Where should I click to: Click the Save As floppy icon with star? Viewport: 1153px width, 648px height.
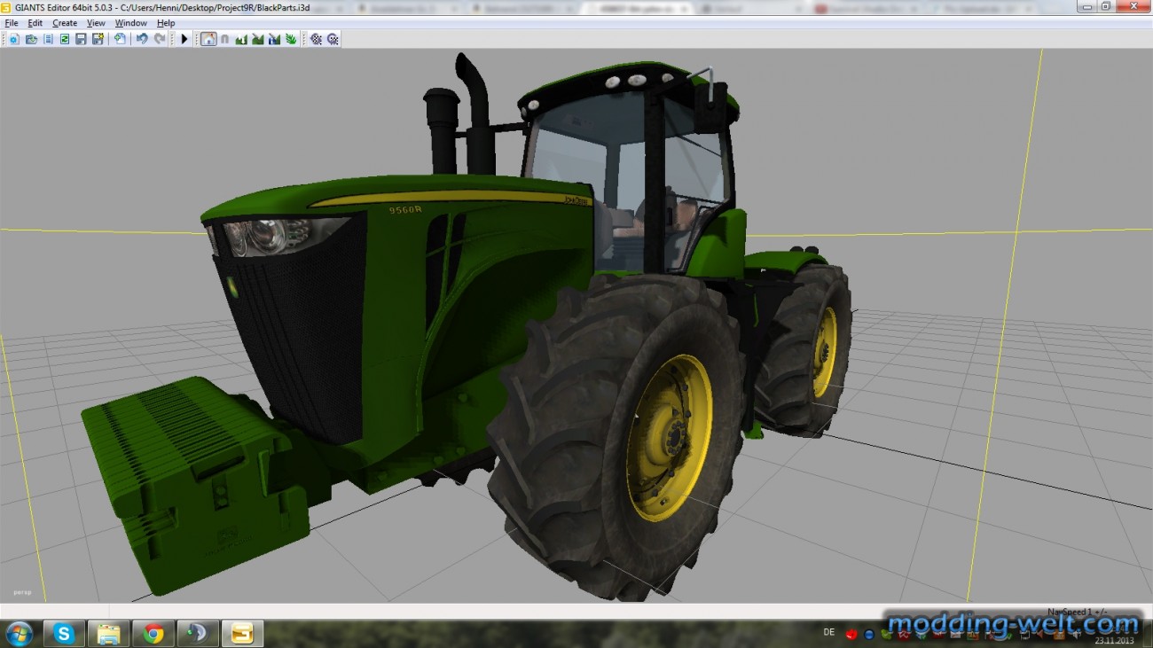[98, 39]
